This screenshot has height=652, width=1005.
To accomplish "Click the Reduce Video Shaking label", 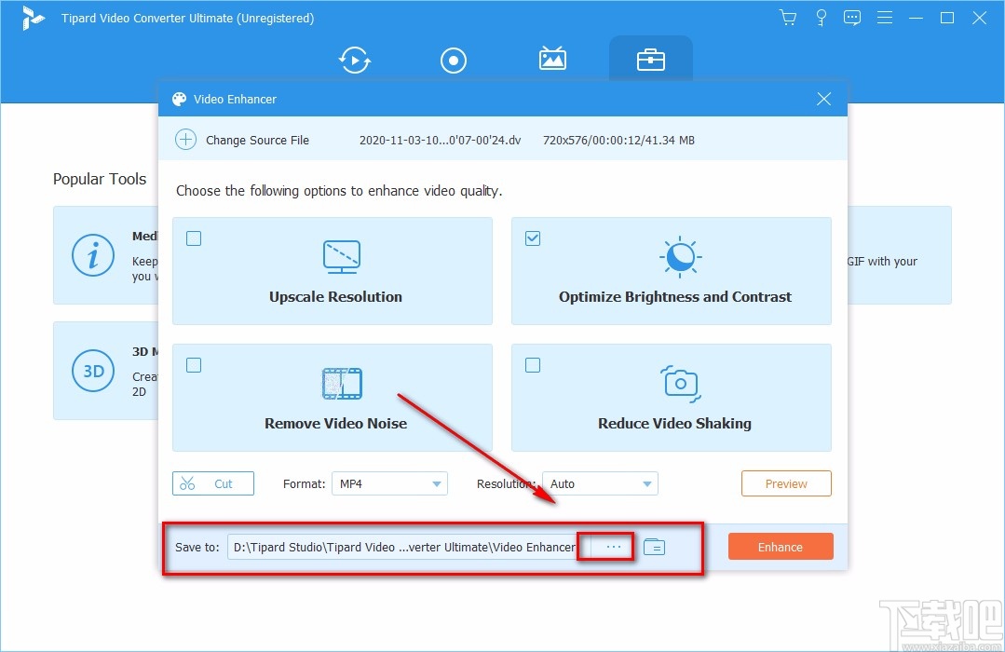I will [674, 423].
